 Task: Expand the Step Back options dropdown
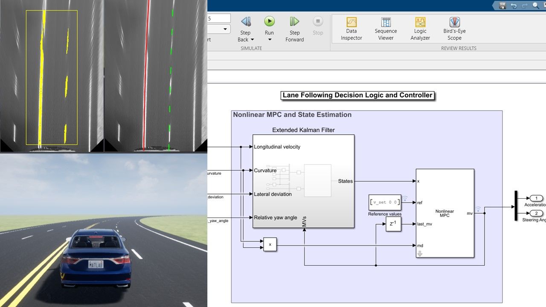click(x=251, y=39)
